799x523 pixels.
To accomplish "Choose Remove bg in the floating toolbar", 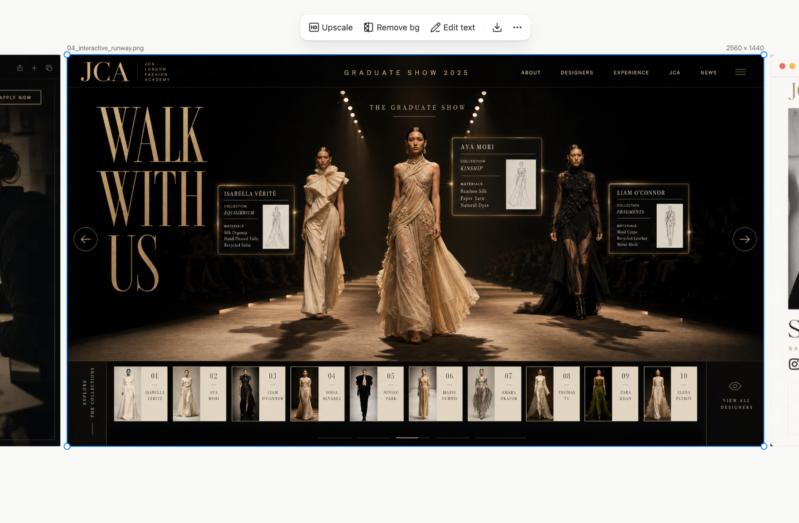I will pos(392,27).
